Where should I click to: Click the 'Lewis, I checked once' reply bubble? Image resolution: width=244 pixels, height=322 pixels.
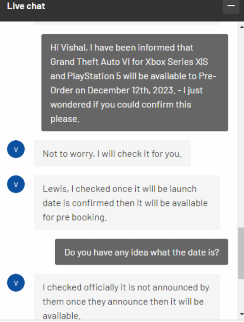pyautogui.click(x=127, y=202)
